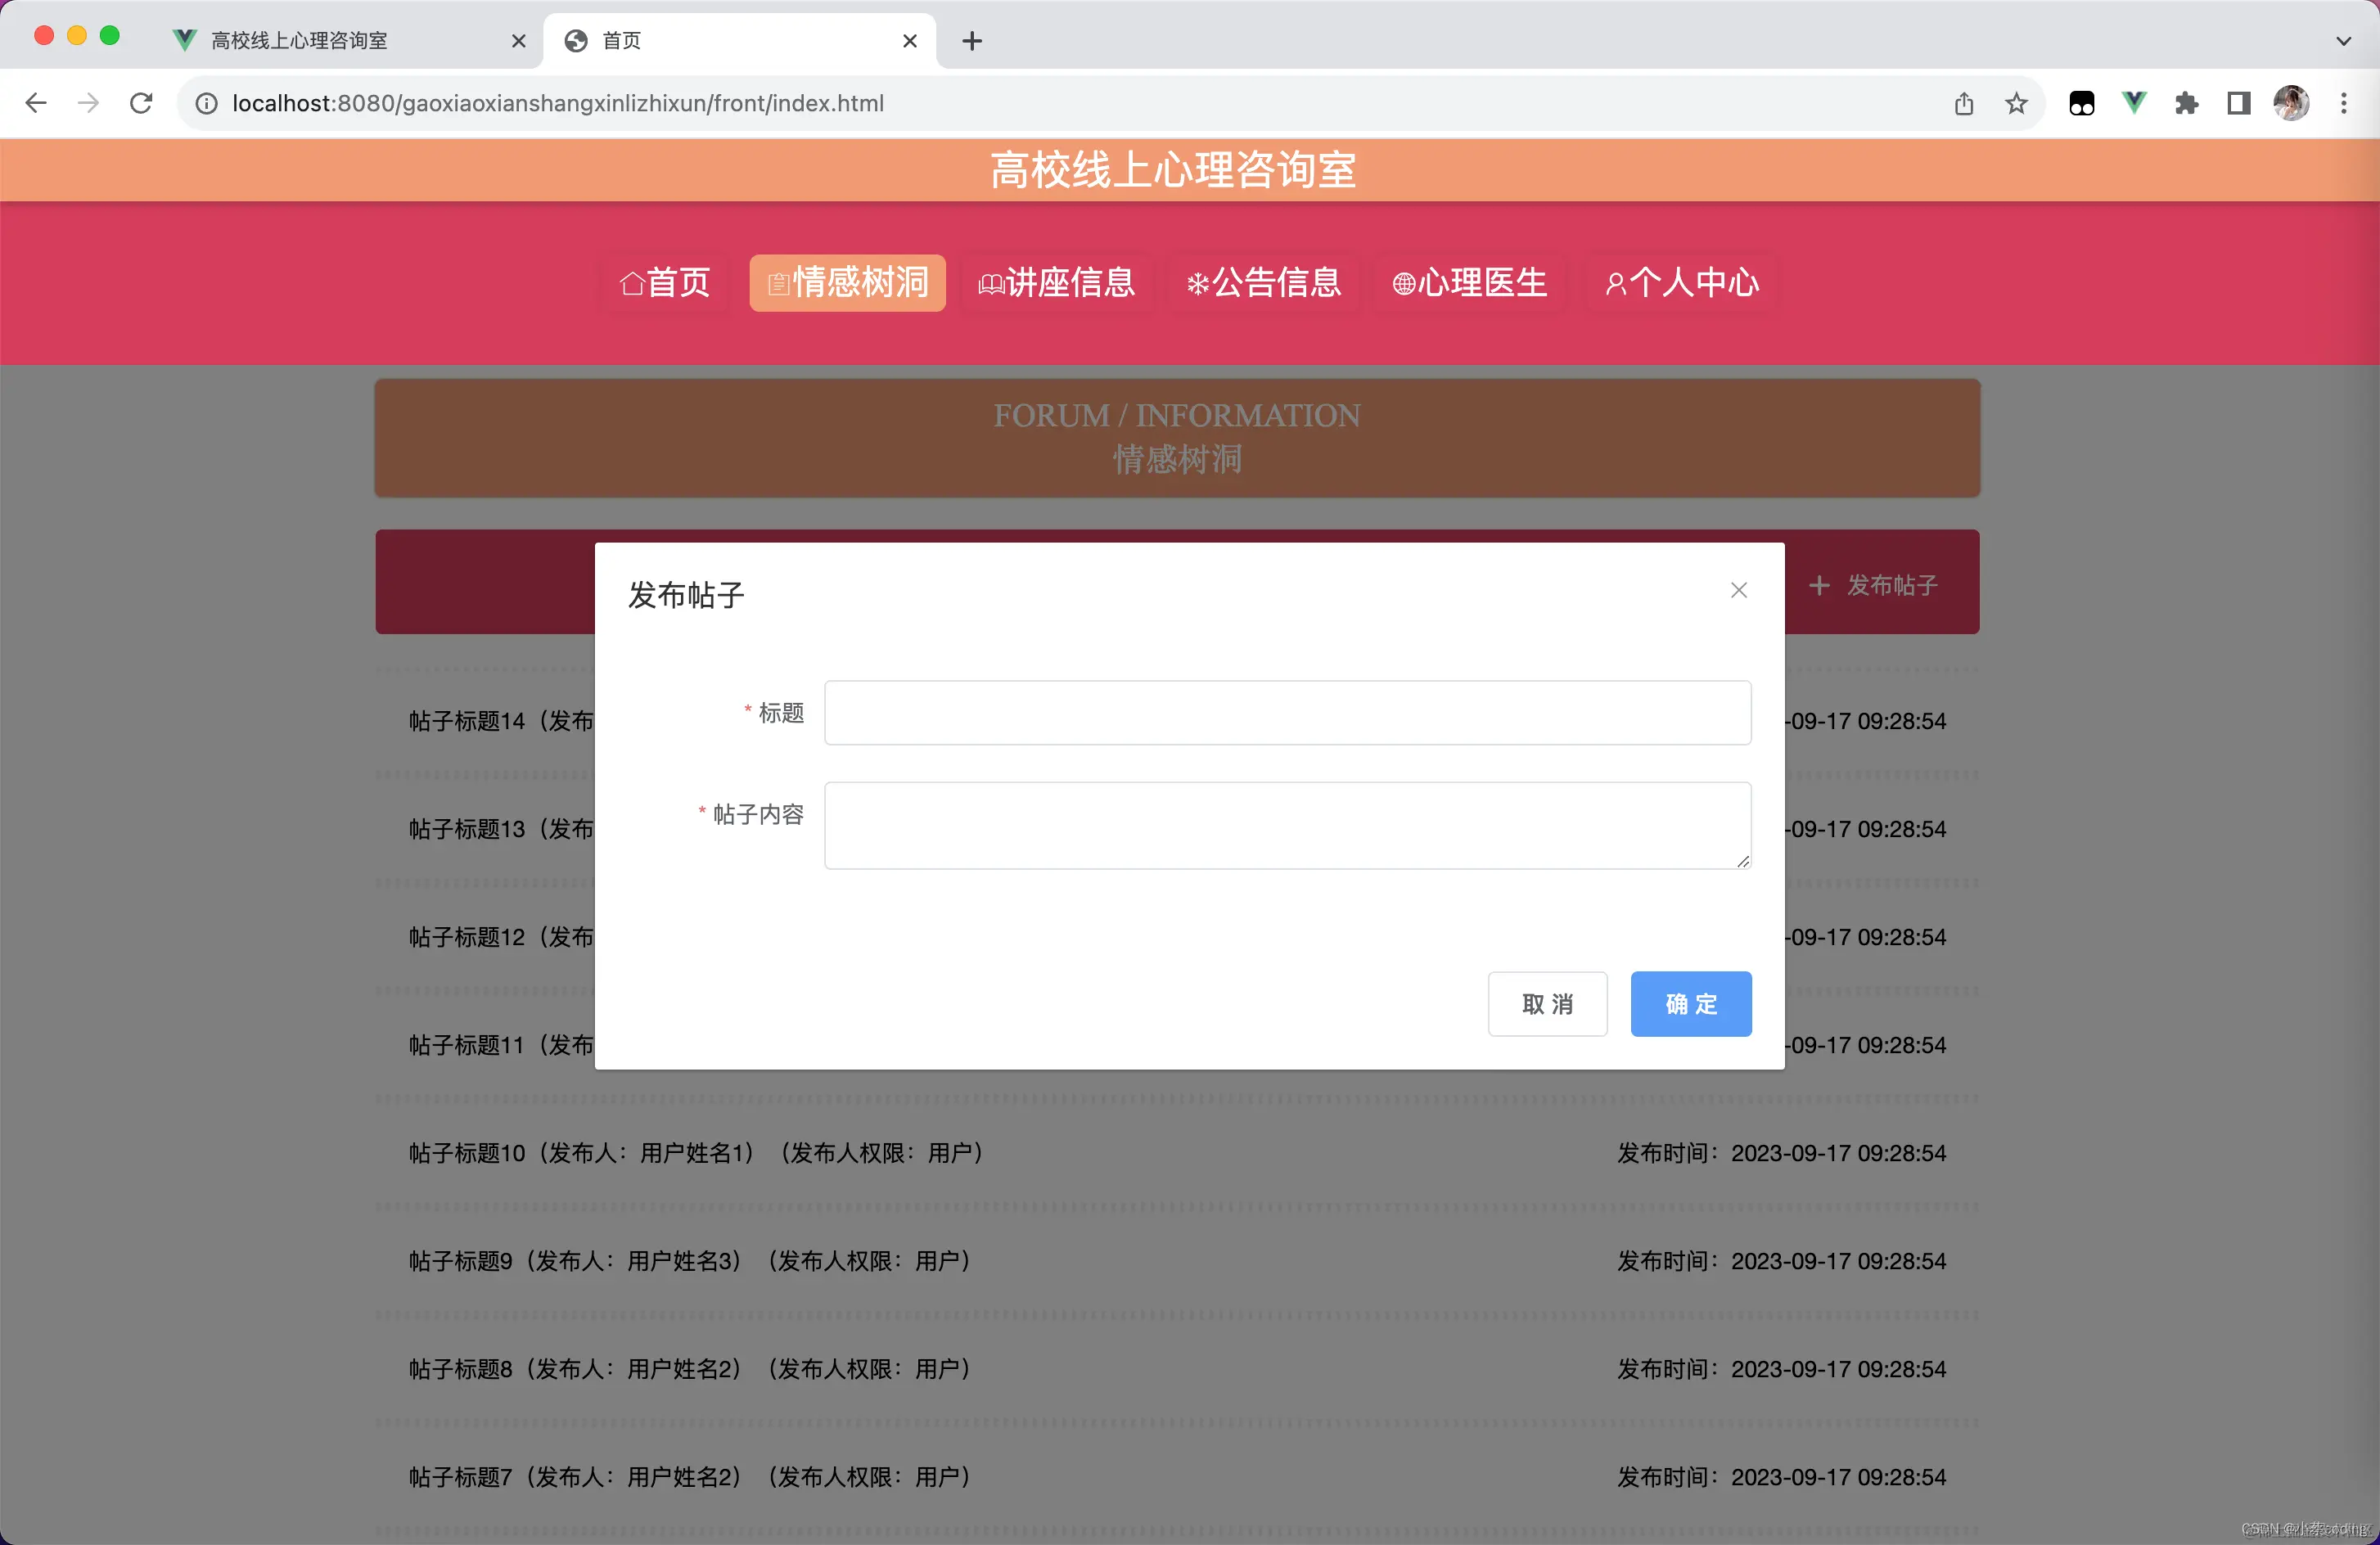The image size is (2380, 1545).
Task: Close the 发布帖子 dialog
Action: pos(1738,590)
